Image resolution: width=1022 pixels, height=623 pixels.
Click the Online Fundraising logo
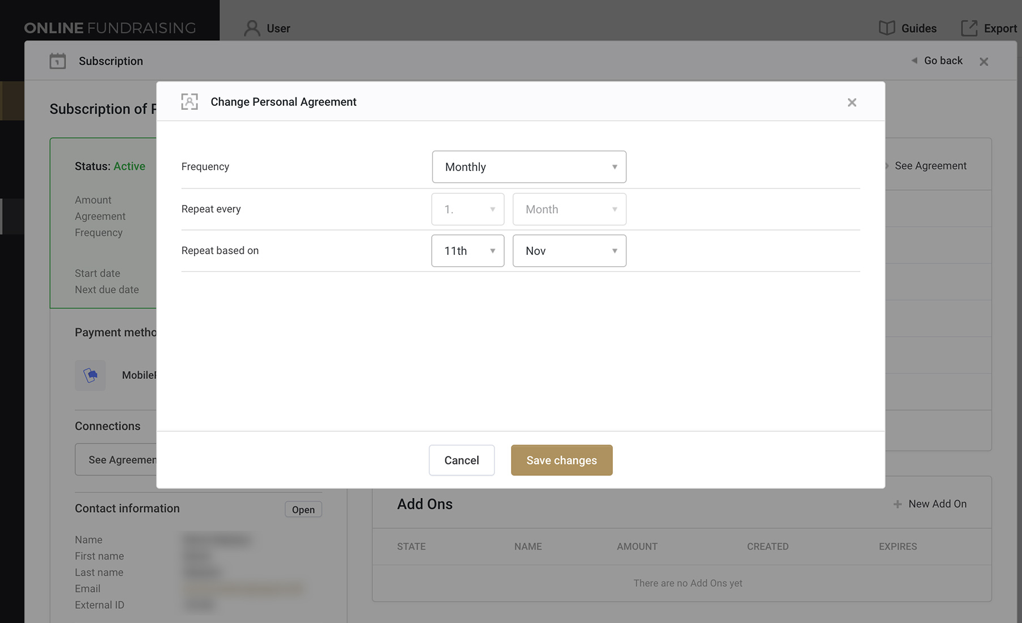click(110, 28)
